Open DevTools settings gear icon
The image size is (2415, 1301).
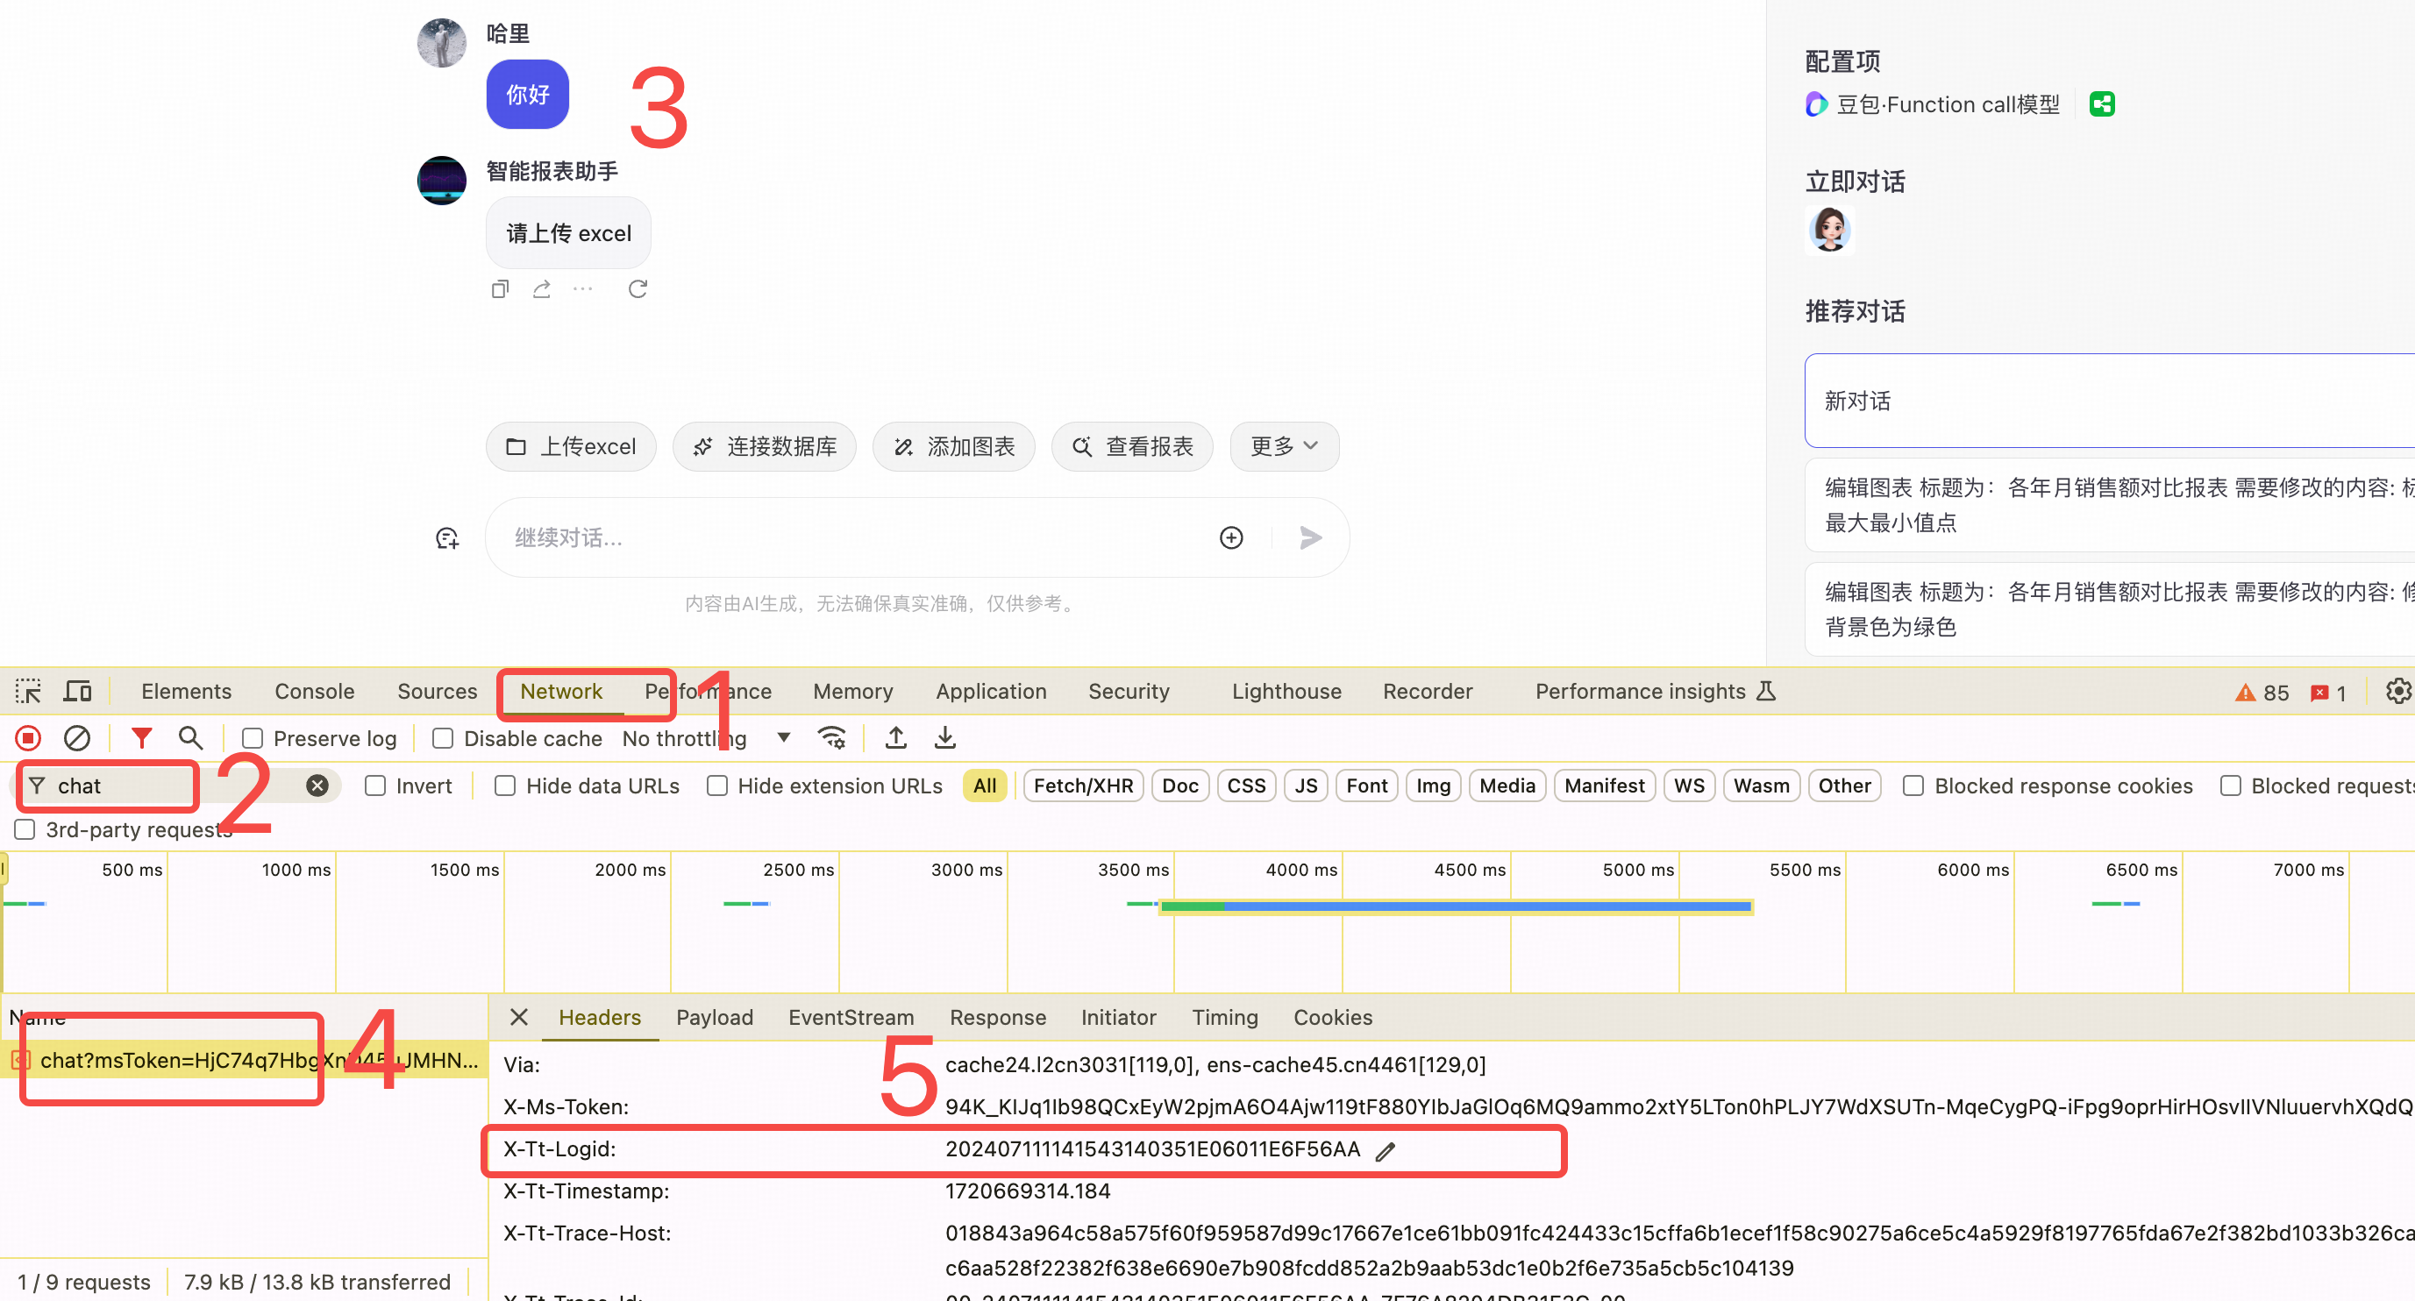[x=2397, y=692]
